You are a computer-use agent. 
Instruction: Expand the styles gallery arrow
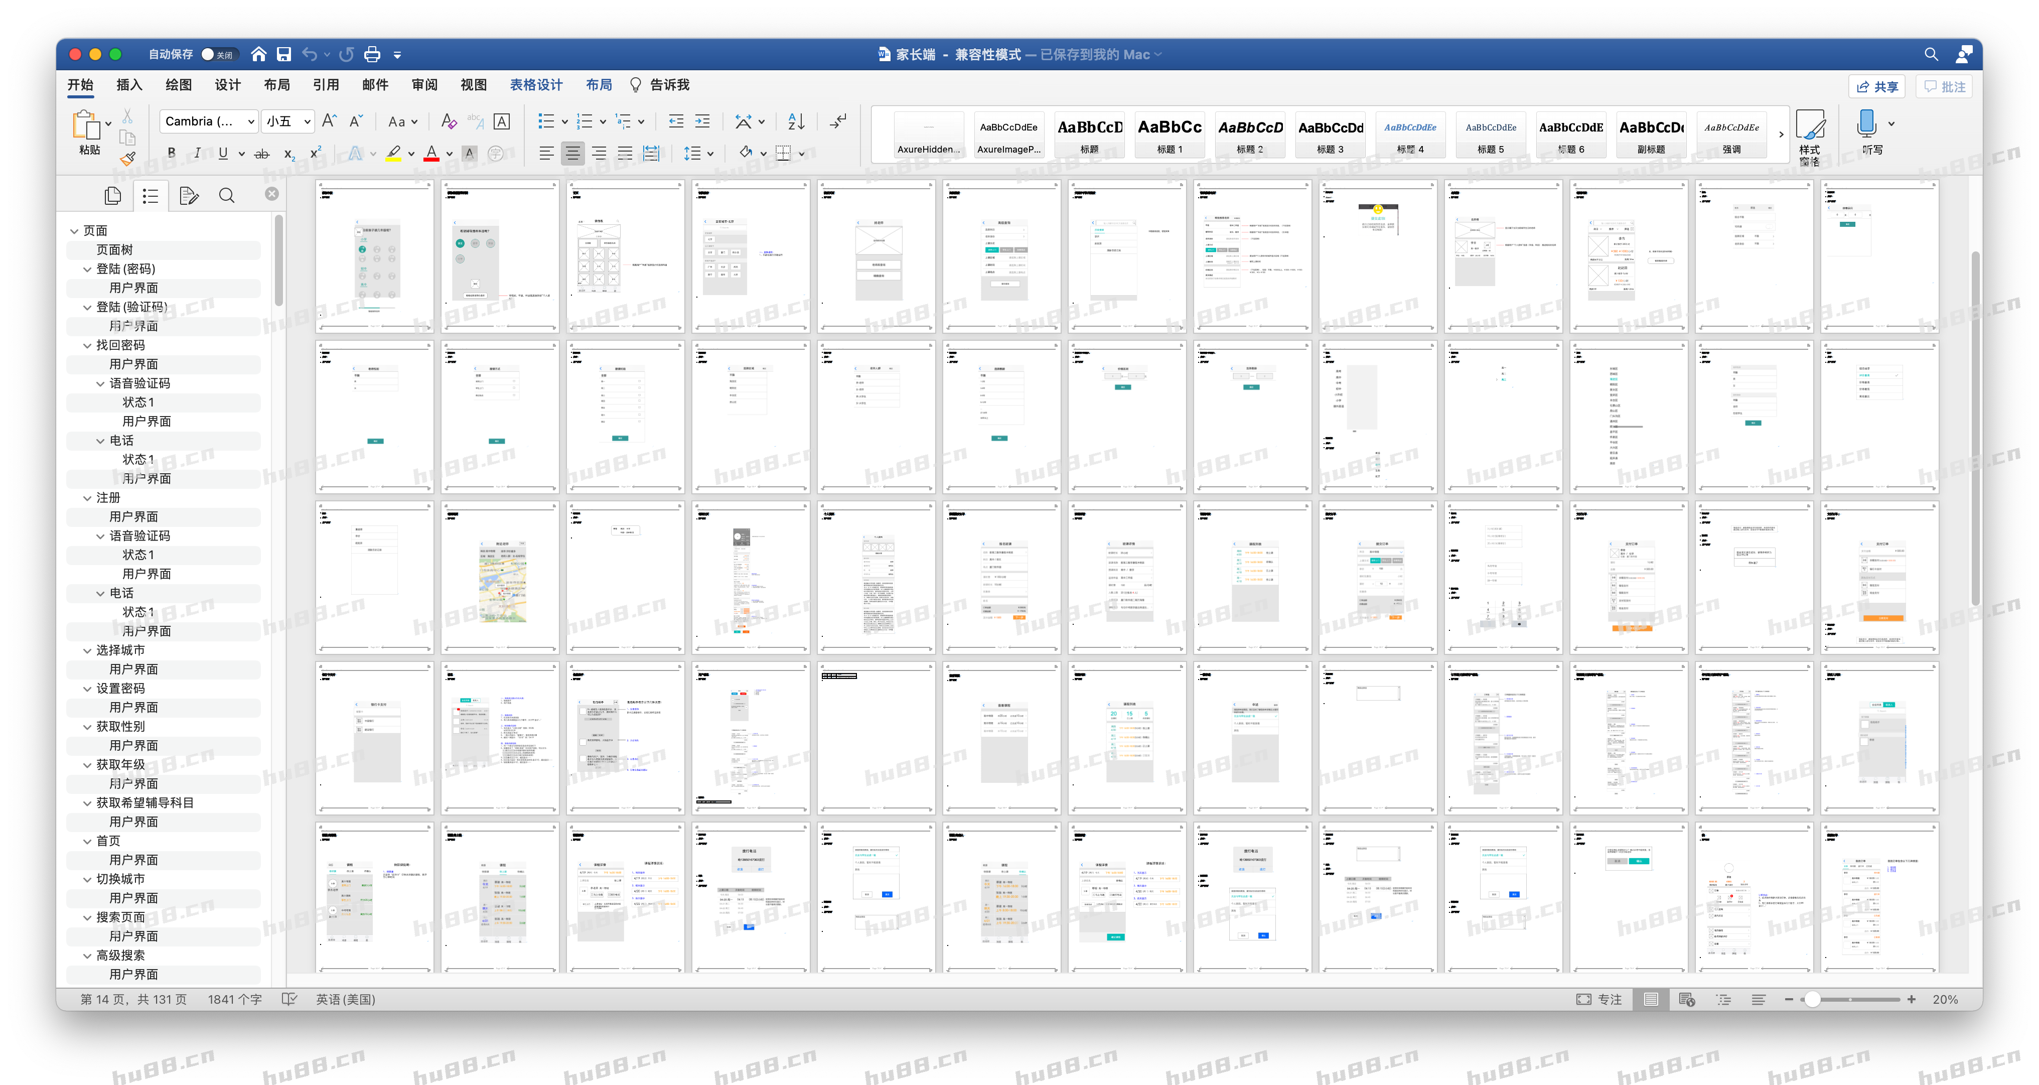coord(1781,134)
